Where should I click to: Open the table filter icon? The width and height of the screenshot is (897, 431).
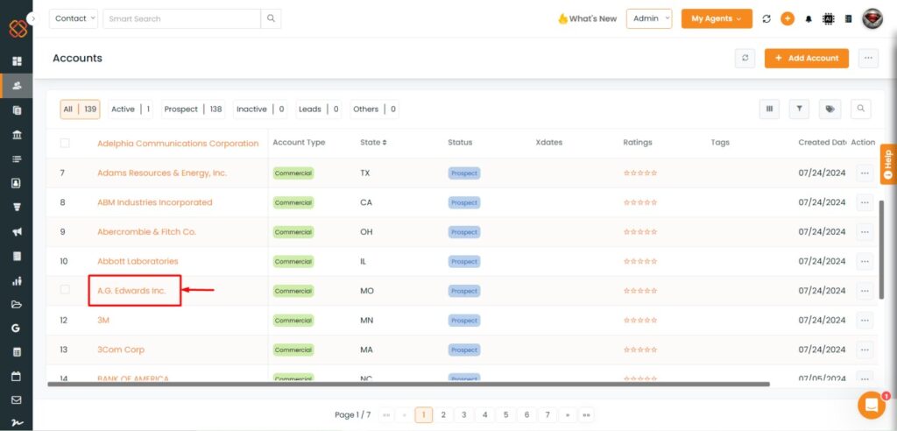(x=799, y=109)
